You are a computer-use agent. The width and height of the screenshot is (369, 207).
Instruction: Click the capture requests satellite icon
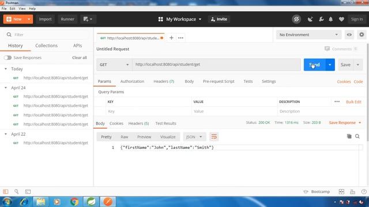coord(310,19)
